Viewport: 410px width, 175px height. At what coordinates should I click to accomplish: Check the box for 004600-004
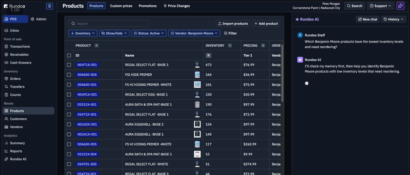pos(69,75)
